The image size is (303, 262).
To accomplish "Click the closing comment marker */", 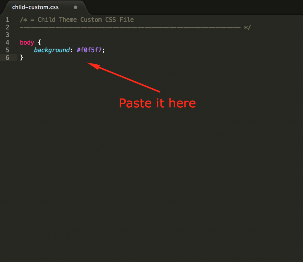I will [247, 27].
